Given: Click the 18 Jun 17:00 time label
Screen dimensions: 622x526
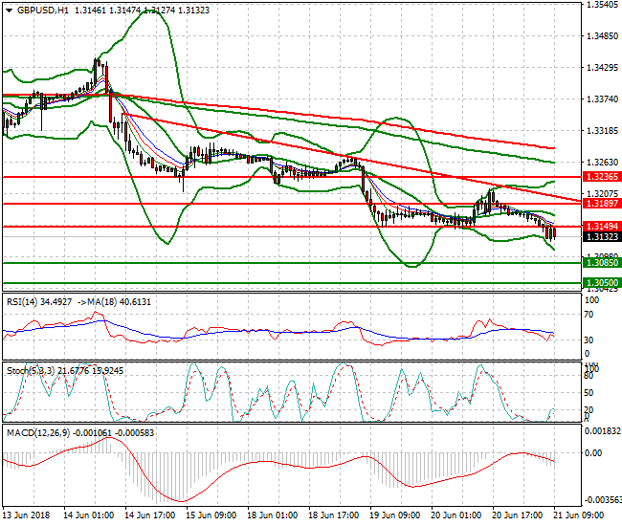Looking at the screenshot, I should 333,515.
